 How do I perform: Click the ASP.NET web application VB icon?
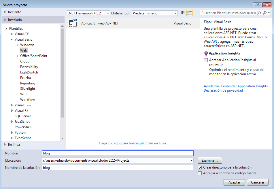(73, 23)
